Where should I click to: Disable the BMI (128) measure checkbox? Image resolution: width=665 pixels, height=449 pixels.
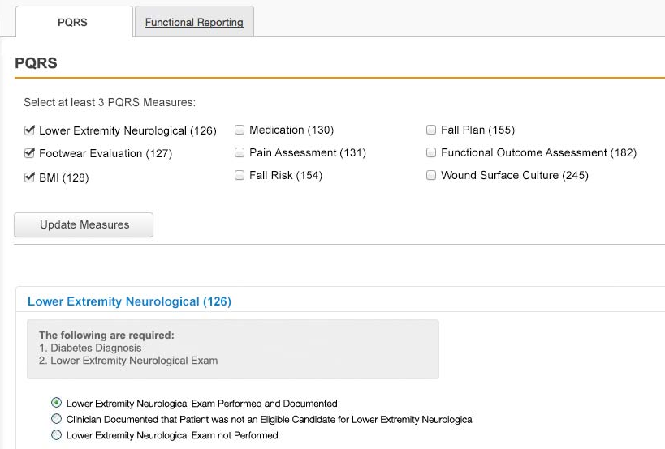30,177
